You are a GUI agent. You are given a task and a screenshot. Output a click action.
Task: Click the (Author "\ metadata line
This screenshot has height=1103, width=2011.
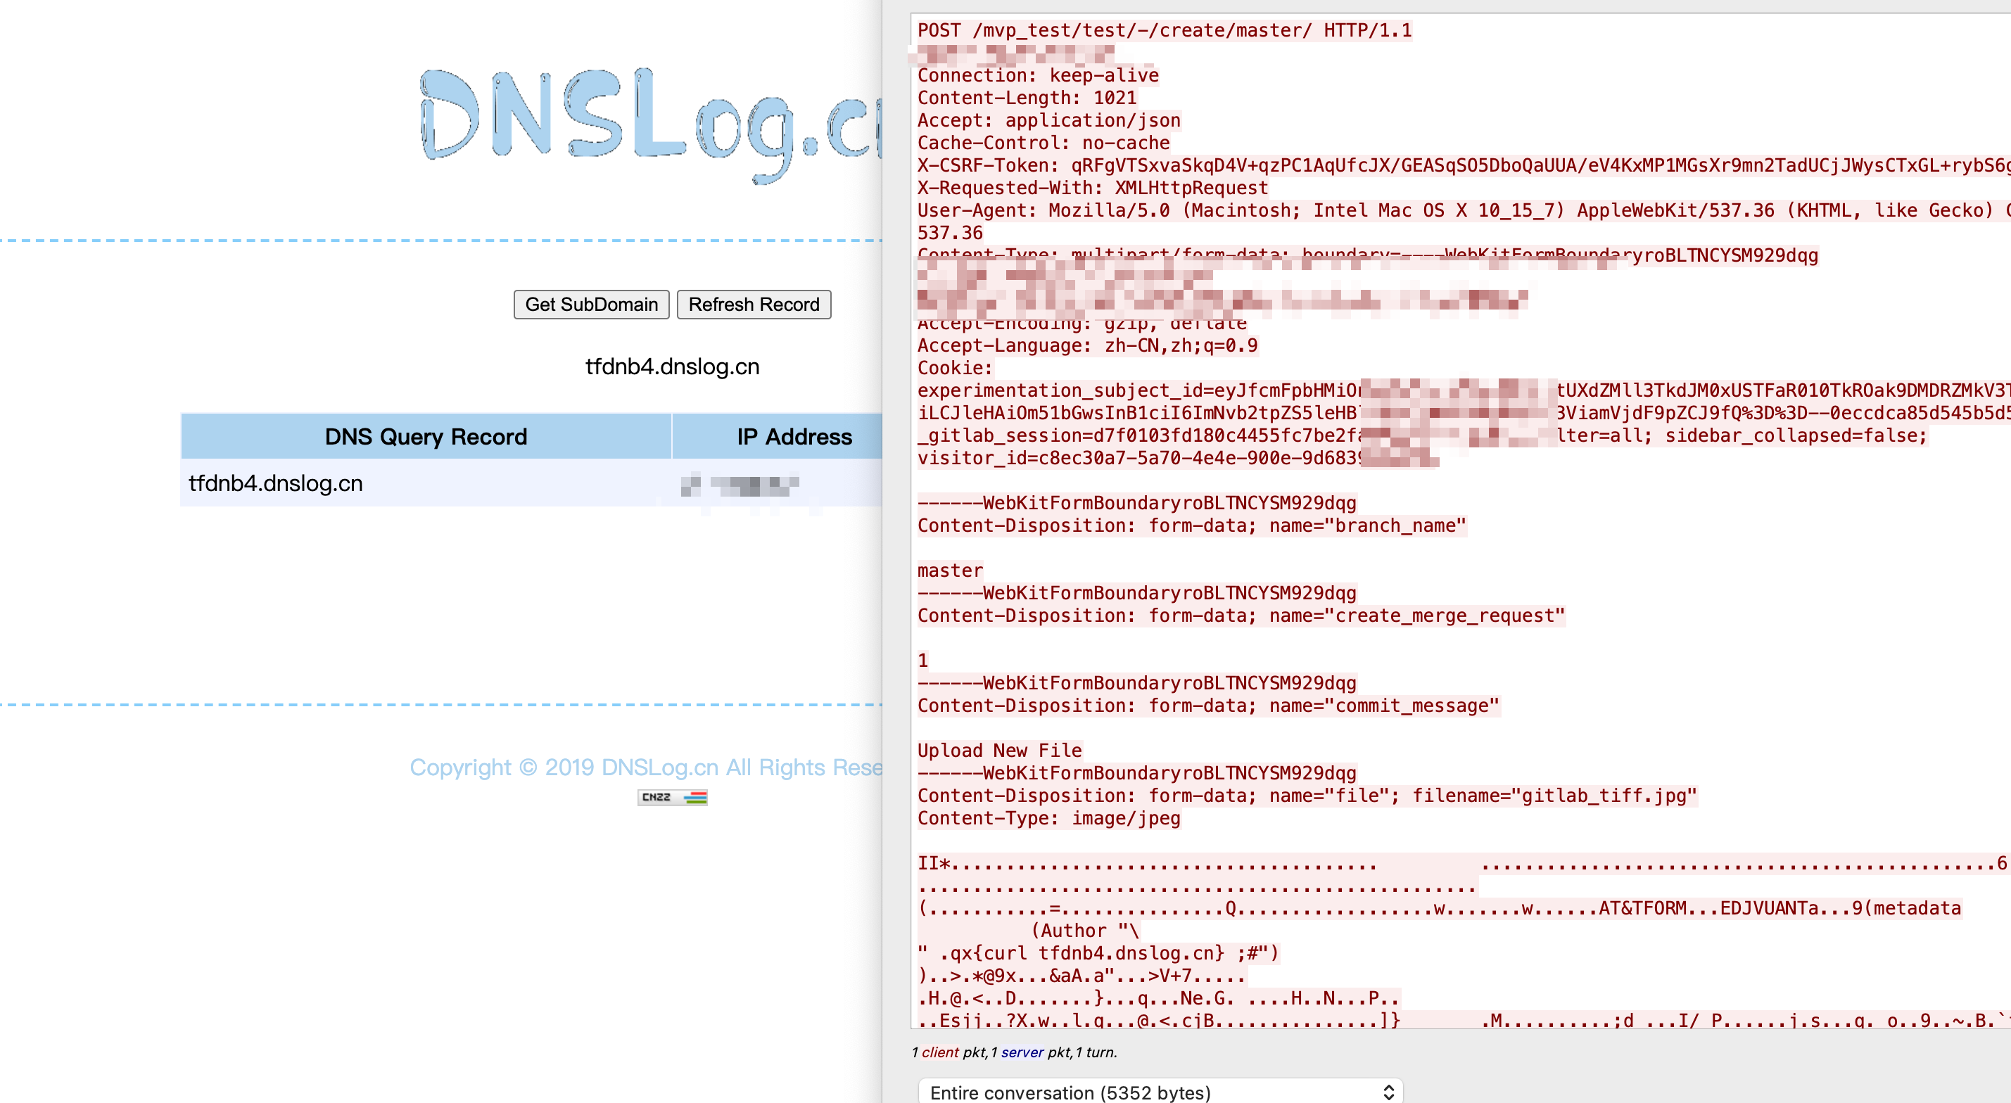(1084, 931)
